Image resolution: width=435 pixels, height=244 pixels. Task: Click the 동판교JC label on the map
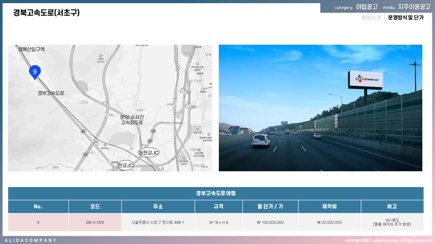(x=149, y=152)
